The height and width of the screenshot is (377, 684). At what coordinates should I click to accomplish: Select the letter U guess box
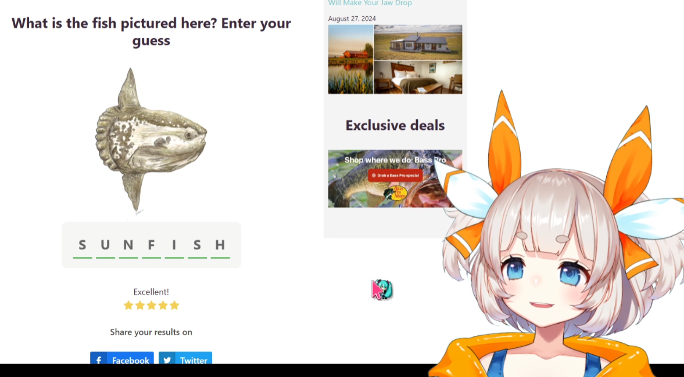105,246
